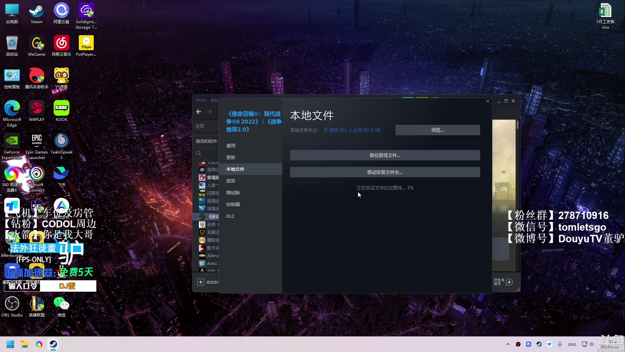The width and height of the screenshot is (625, 352).
Task: Click the microphone tray icon
Action: pos(560,344)
